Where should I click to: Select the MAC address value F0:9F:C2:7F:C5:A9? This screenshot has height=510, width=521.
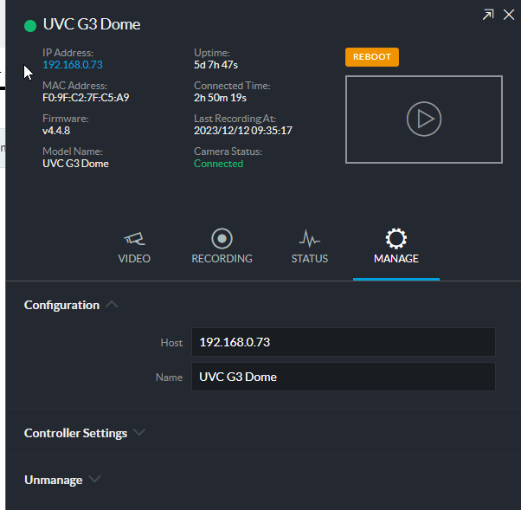pyautogui.click(x=86, y=98)
